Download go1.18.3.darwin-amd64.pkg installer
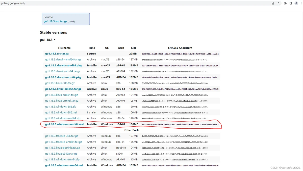Screen dimensions: 303x171 (x=63, y=65)
